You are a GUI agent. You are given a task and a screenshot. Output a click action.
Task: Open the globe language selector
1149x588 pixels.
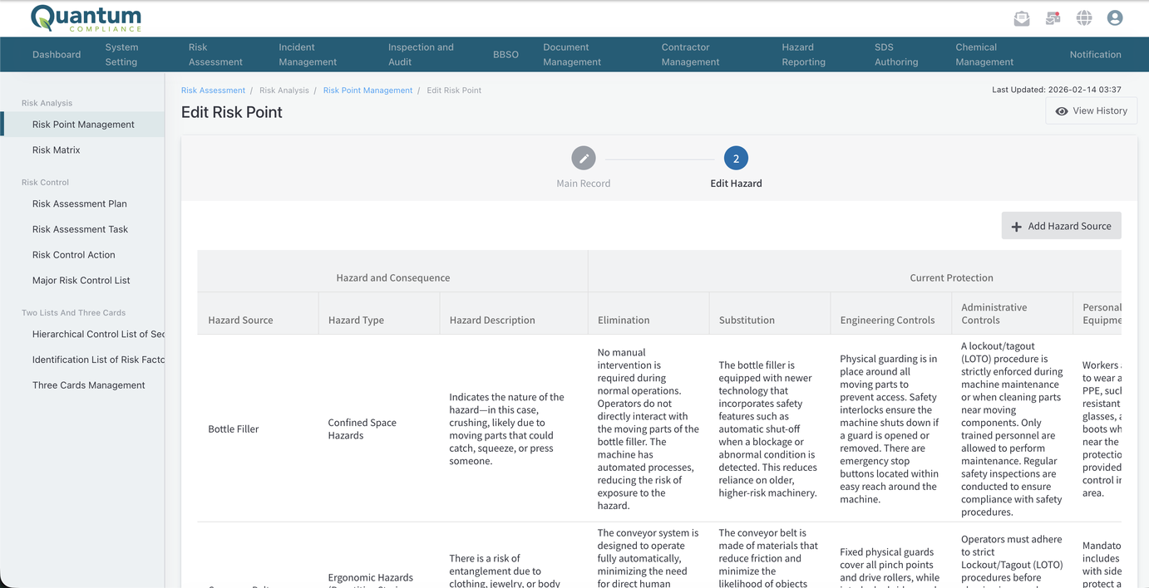(1084, 18)
